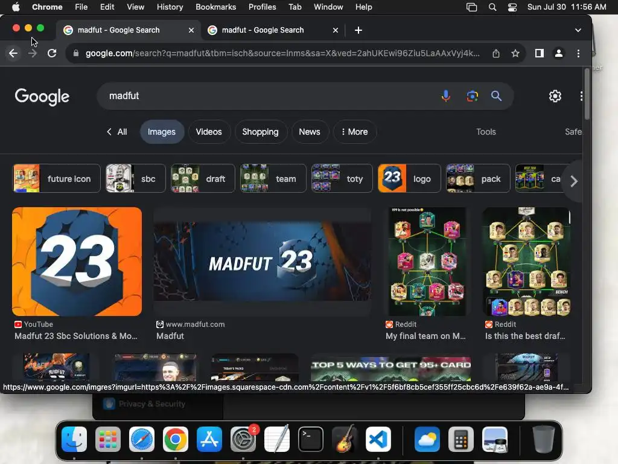Open the orange 23 logo image result
Viewport: 618px width, 464px height.
(x=77, y=262)
